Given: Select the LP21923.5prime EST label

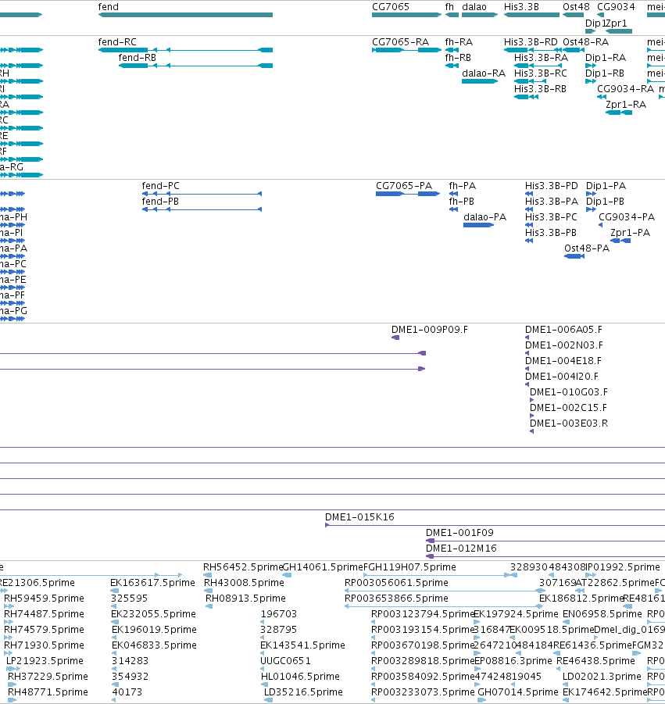Looking at the screenshot, I should tap(45, 661).
